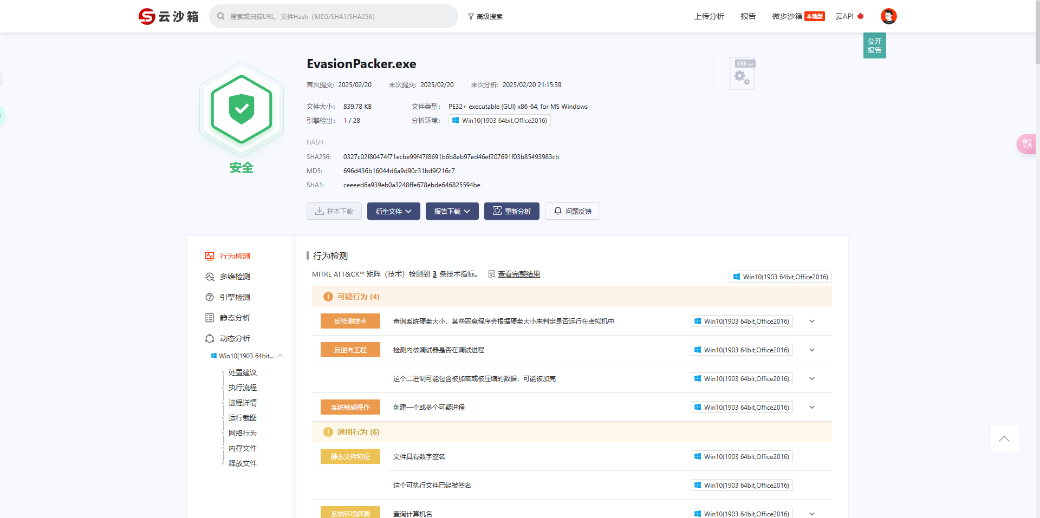Image resolution: width=1040 pixels, height=518 pixels.
Task: Click the 通用行为 (6) warning icon
Action: point(328,432)
